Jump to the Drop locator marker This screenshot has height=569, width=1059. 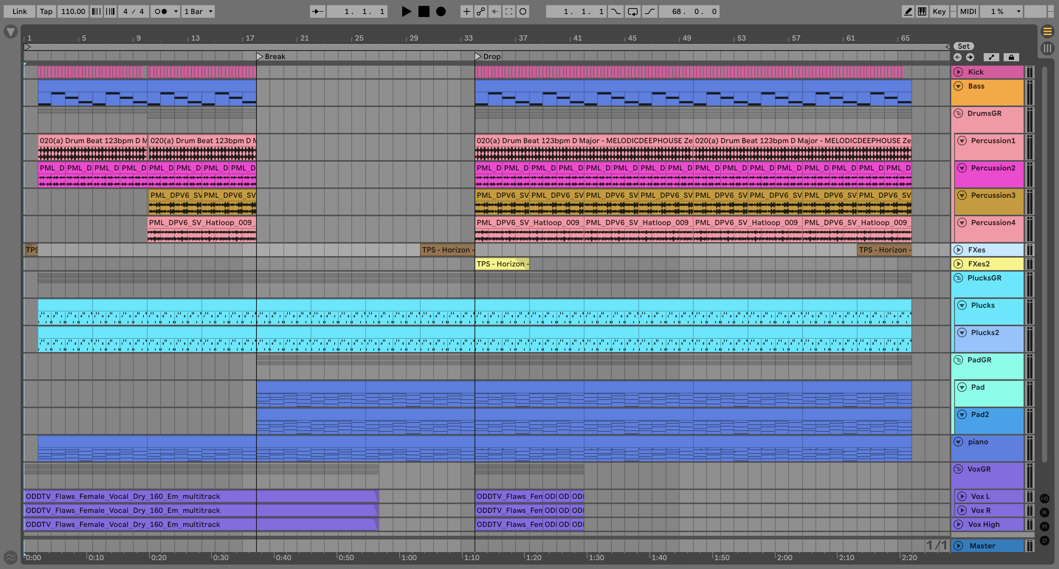tap(478, 56)
